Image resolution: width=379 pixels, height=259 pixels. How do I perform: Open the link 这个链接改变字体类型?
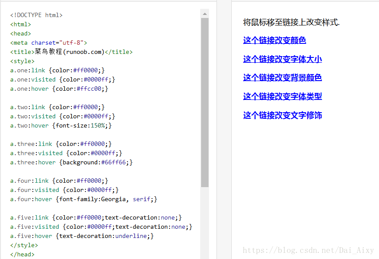[282, 96]
